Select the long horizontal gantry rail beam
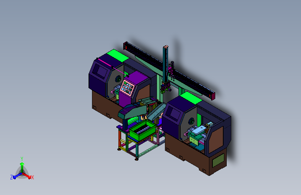301x195 pixels. coord(169,71)
